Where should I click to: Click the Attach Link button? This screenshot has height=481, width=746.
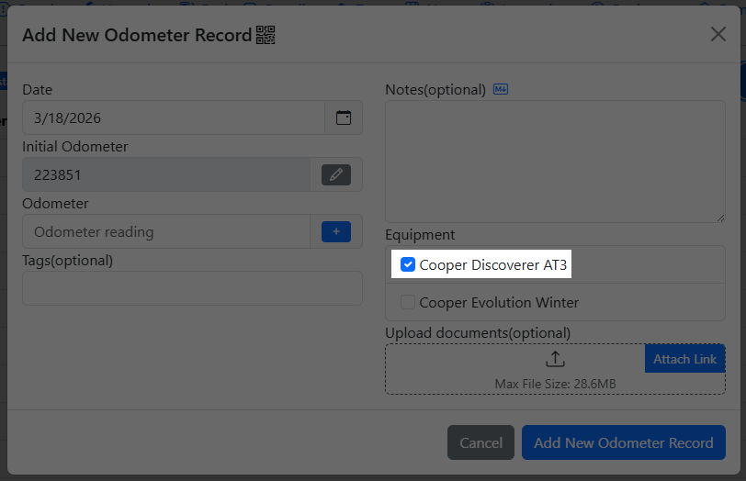pyautogui.click(x=684, y=359)
